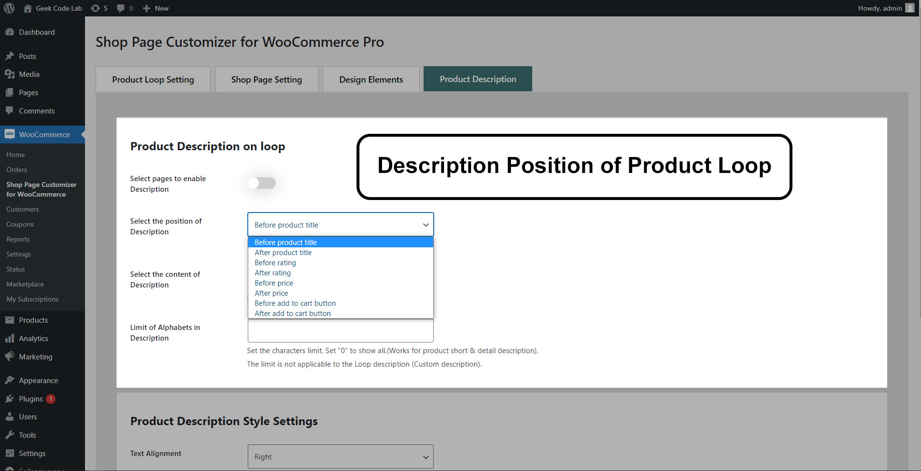Viewport: 921px width, 471px height.
Task: Click the Plugins update count badge
Action: 51,399
